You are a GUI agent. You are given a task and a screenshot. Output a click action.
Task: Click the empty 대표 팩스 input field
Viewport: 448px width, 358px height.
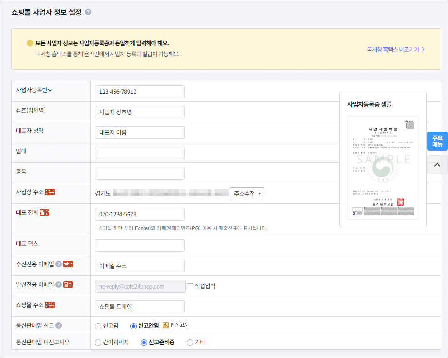pos(139,245)
